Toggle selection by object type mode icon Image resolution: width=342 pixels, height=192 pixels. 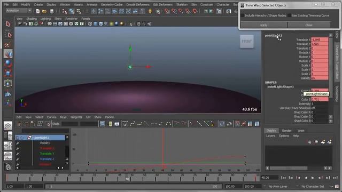[72, 11]
